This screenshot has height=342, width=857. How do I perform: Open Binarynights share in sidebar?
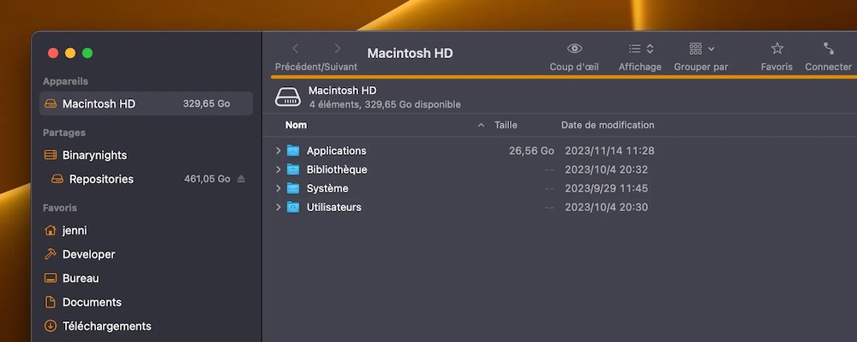point(94,155)
